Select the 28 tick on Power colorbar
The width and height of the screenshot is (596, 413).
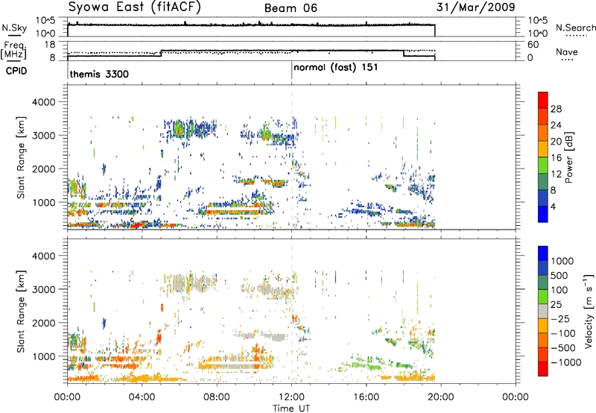pos(556,109)
